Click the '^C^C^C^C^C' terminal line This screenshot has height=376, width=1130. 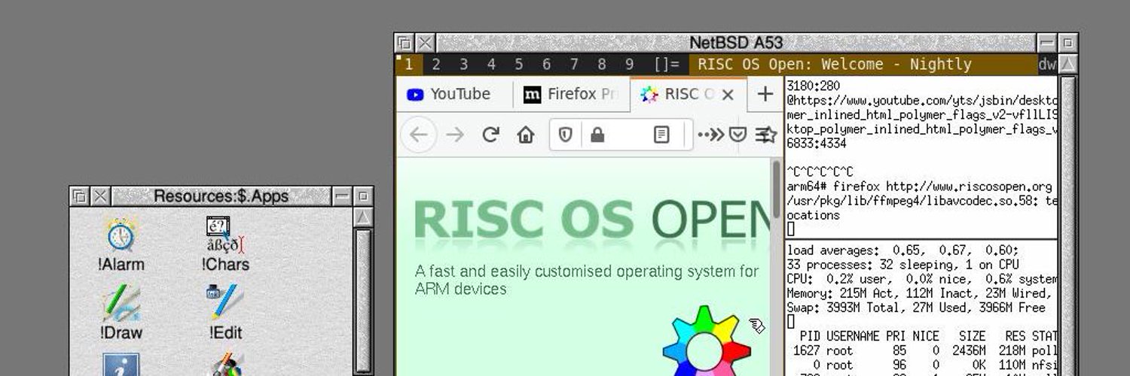(x=820, y=172)
